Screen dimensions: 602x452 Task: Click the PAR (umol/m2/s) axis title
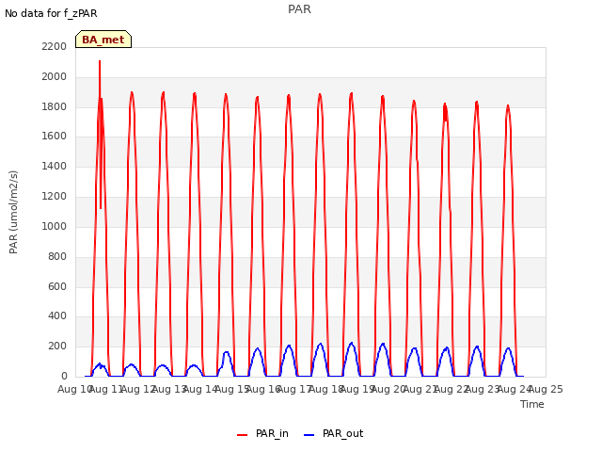pos(13,212)
